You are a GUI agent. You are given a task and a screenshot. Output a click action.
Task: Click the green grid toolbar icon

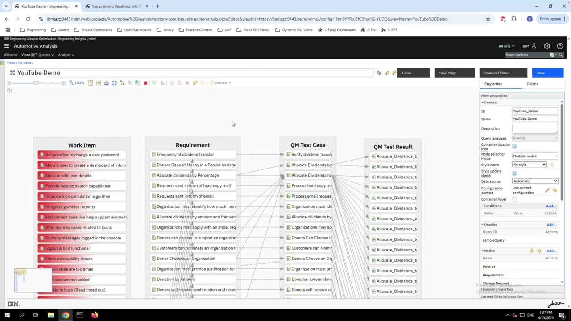[x=137, y=83]
